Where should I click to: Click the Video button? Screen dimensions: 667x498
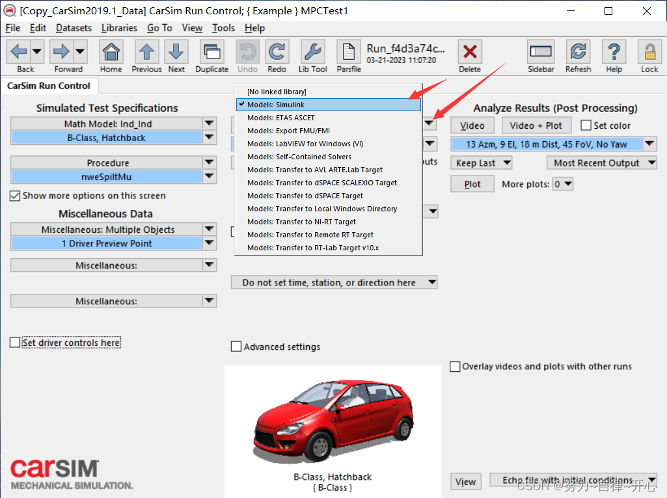(472, 125)
